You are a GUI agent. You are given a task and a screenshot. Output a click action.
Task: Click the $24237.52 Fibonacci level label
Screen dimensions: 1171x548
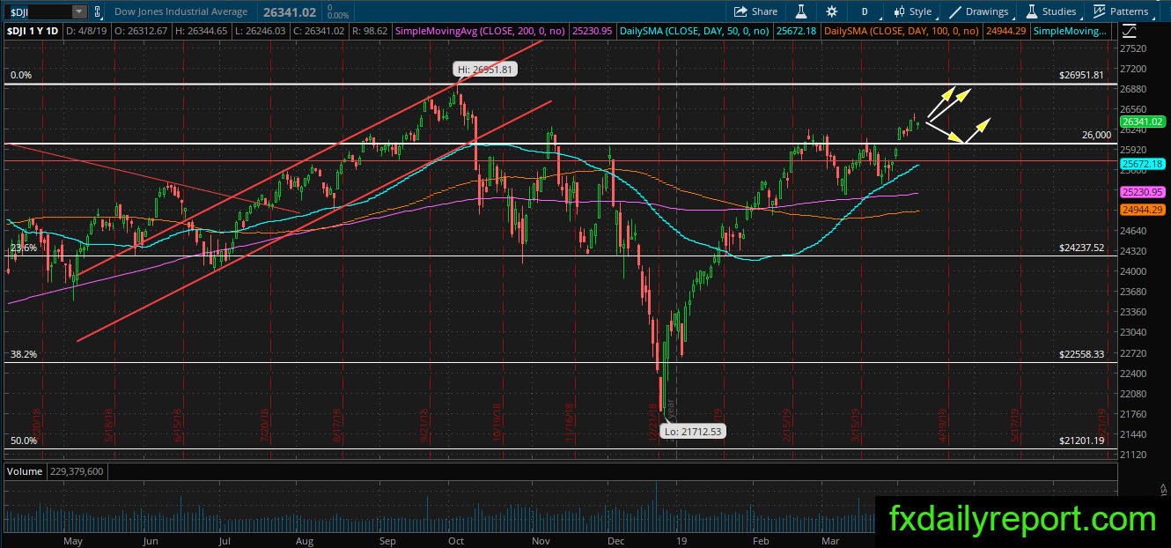[1081, 248]
